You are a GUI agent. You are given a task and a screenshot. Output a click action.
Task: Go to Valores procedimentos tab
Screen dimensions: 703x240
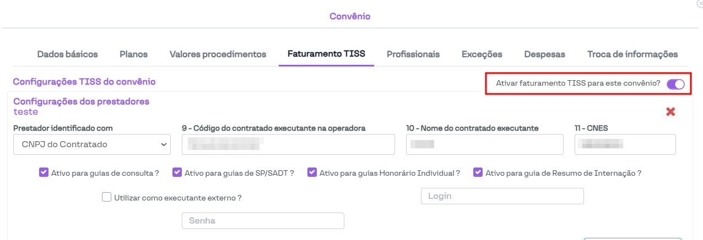coord(218,54)
